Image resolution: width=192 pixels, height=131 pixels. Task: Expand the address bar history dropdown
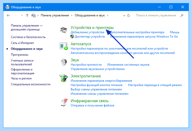124,16
